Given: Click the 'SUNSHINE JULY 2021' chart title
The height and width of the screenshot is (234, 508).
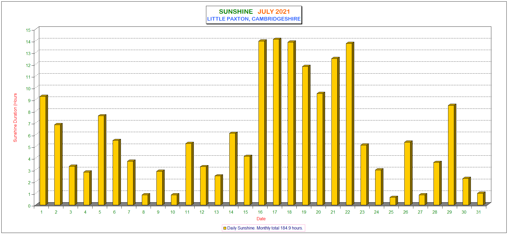Looking at the screenshot, I should 254,12.
